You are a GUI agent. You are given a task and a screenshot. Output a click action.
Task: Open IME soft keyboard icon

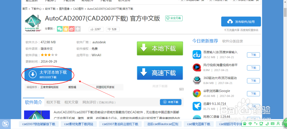click(273, 124)
